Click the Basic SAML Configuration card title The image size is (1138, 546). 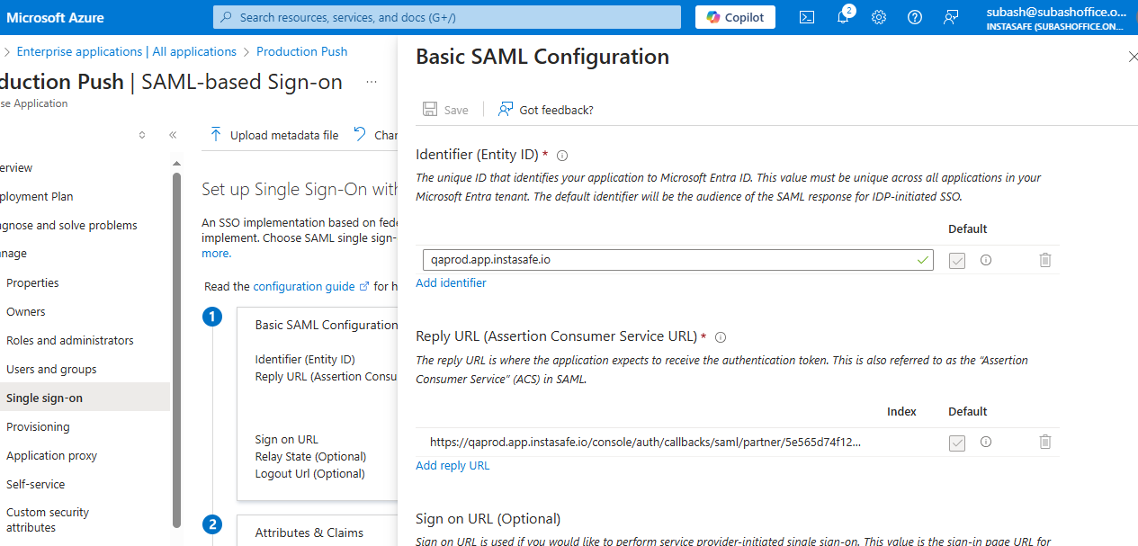point(327,325)
